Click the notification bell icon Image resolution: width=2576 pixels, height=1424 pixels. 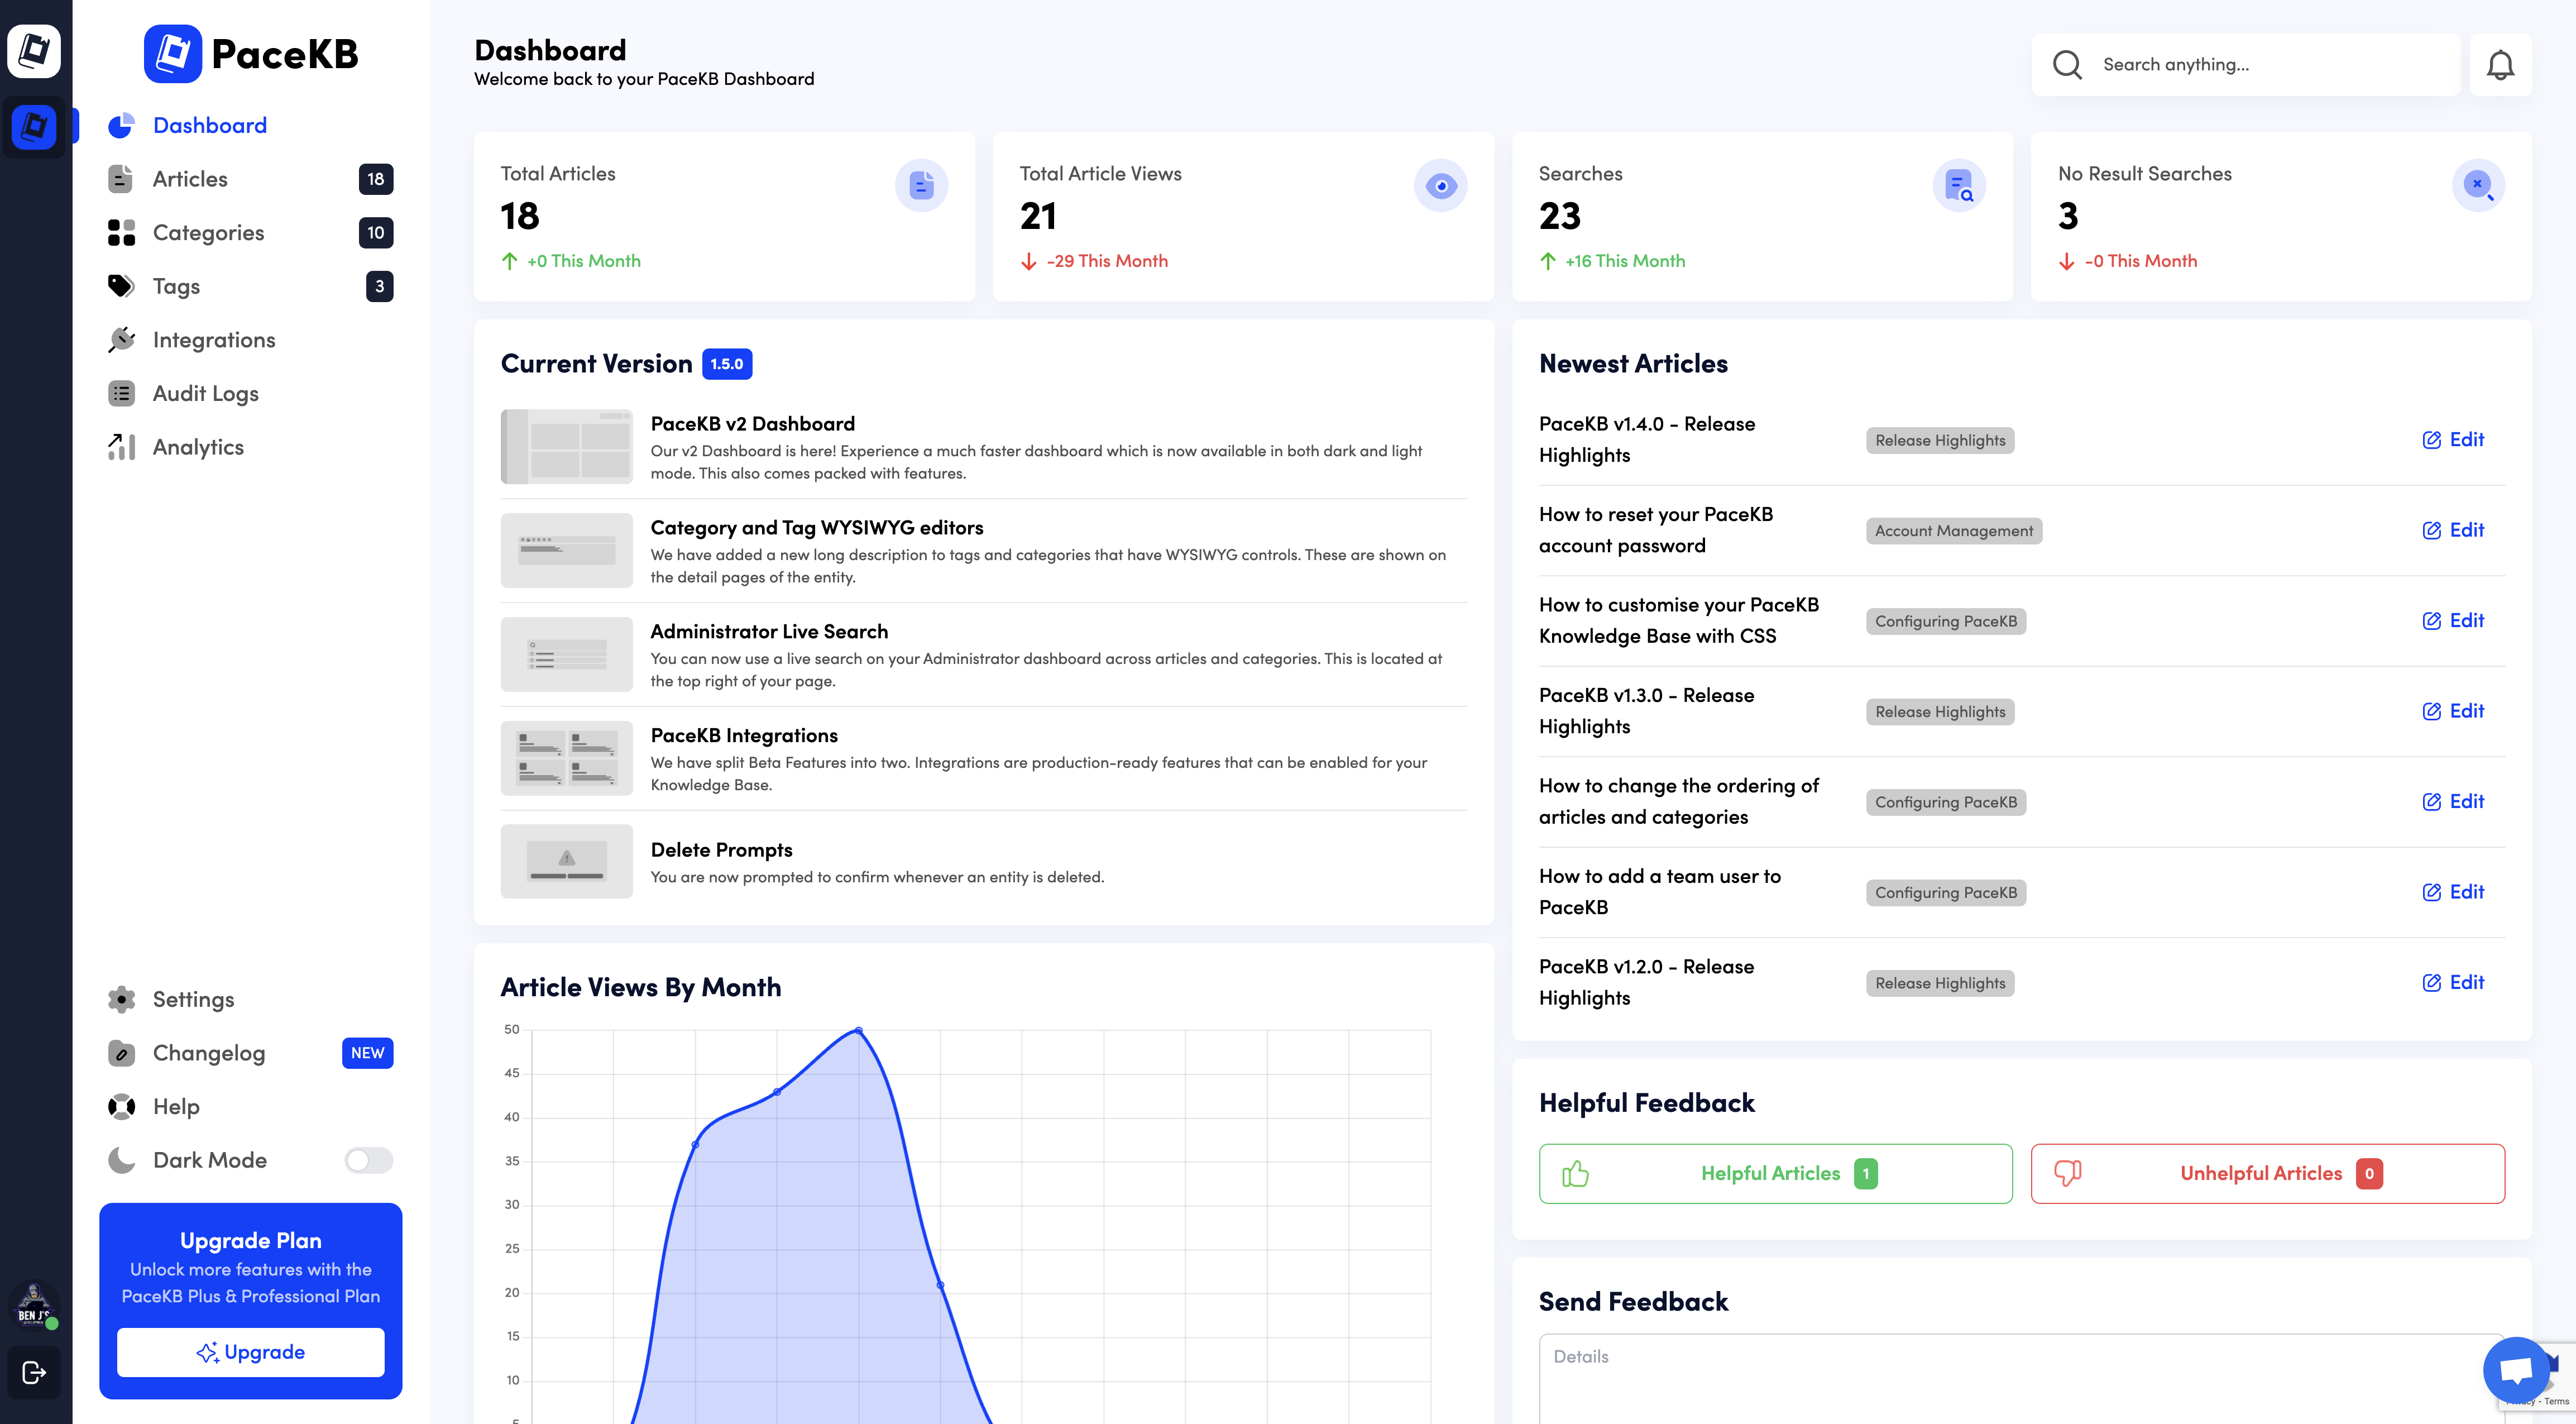tap(2501, 64)
